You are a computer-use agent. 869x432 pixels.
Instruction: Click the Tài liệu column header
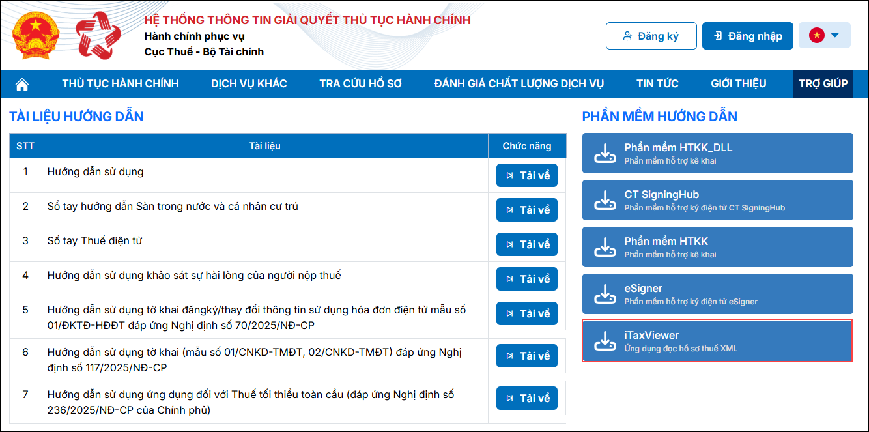265,146
